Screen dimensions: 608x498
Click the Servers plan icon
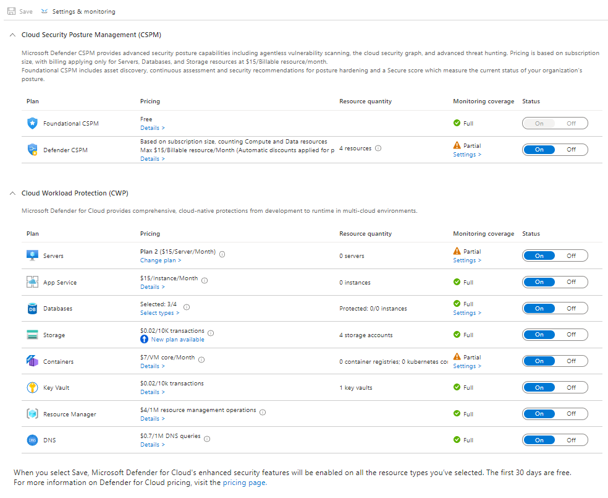coord(32,256)
